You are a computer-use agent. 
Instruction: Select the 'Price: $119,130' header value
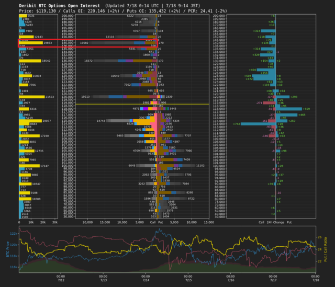[x=37, y=11]
